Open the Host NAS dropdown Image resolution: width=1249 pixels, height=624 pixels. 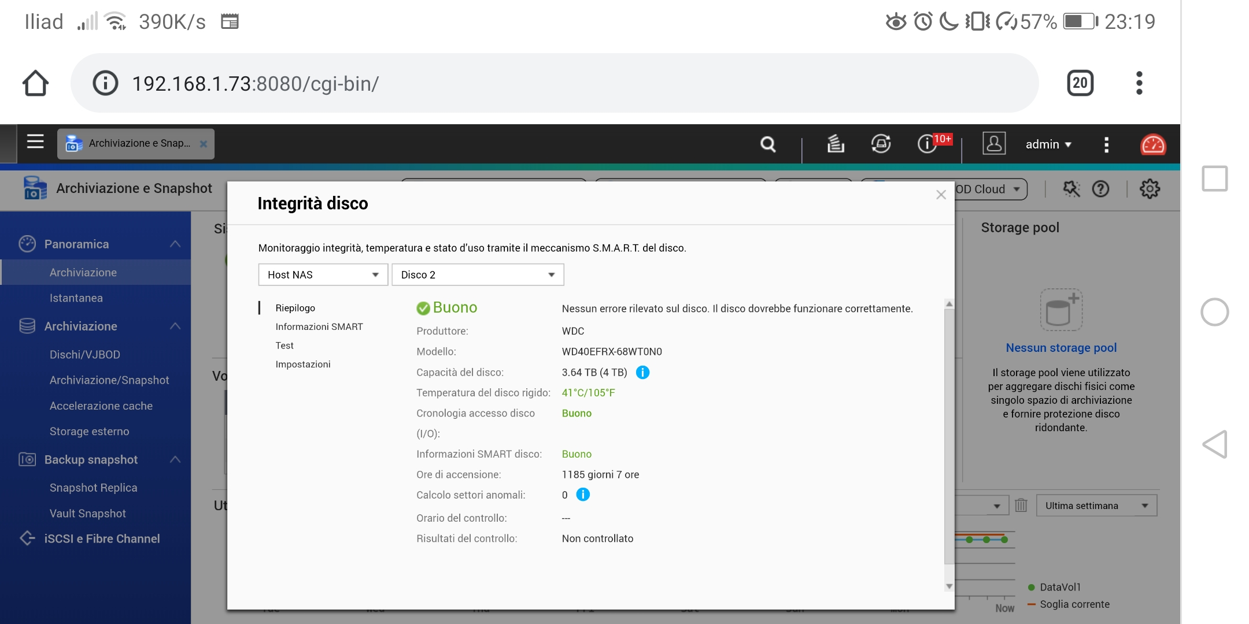pos(323,275)
